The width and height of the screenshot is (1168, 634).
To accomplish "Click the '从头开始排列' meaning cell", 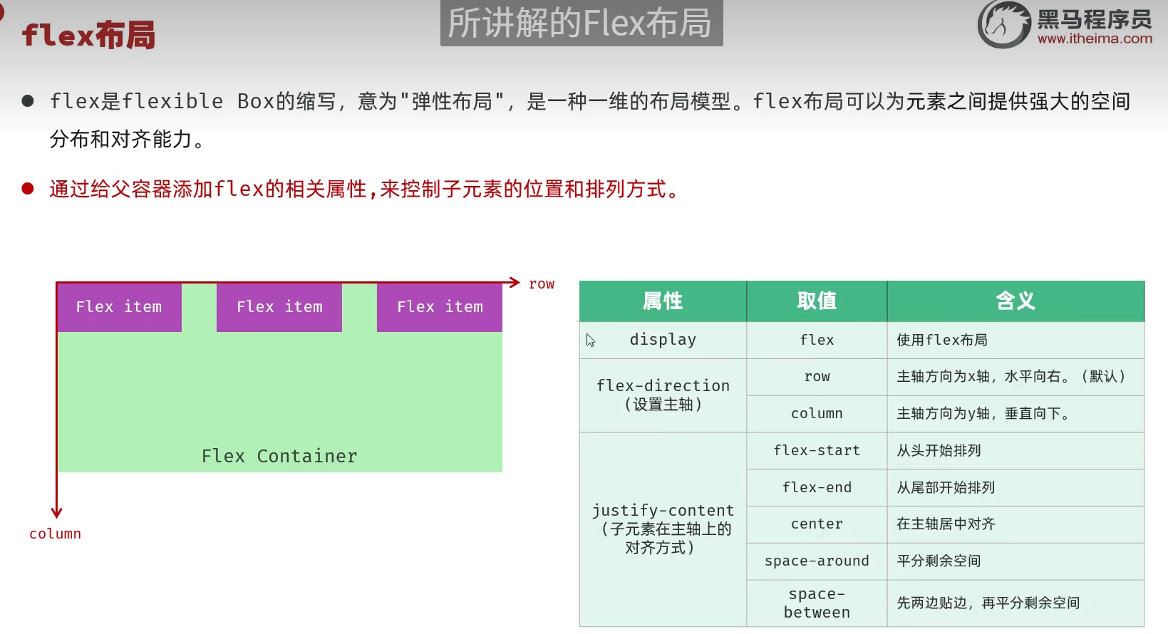I will [x=1015, y=451].
